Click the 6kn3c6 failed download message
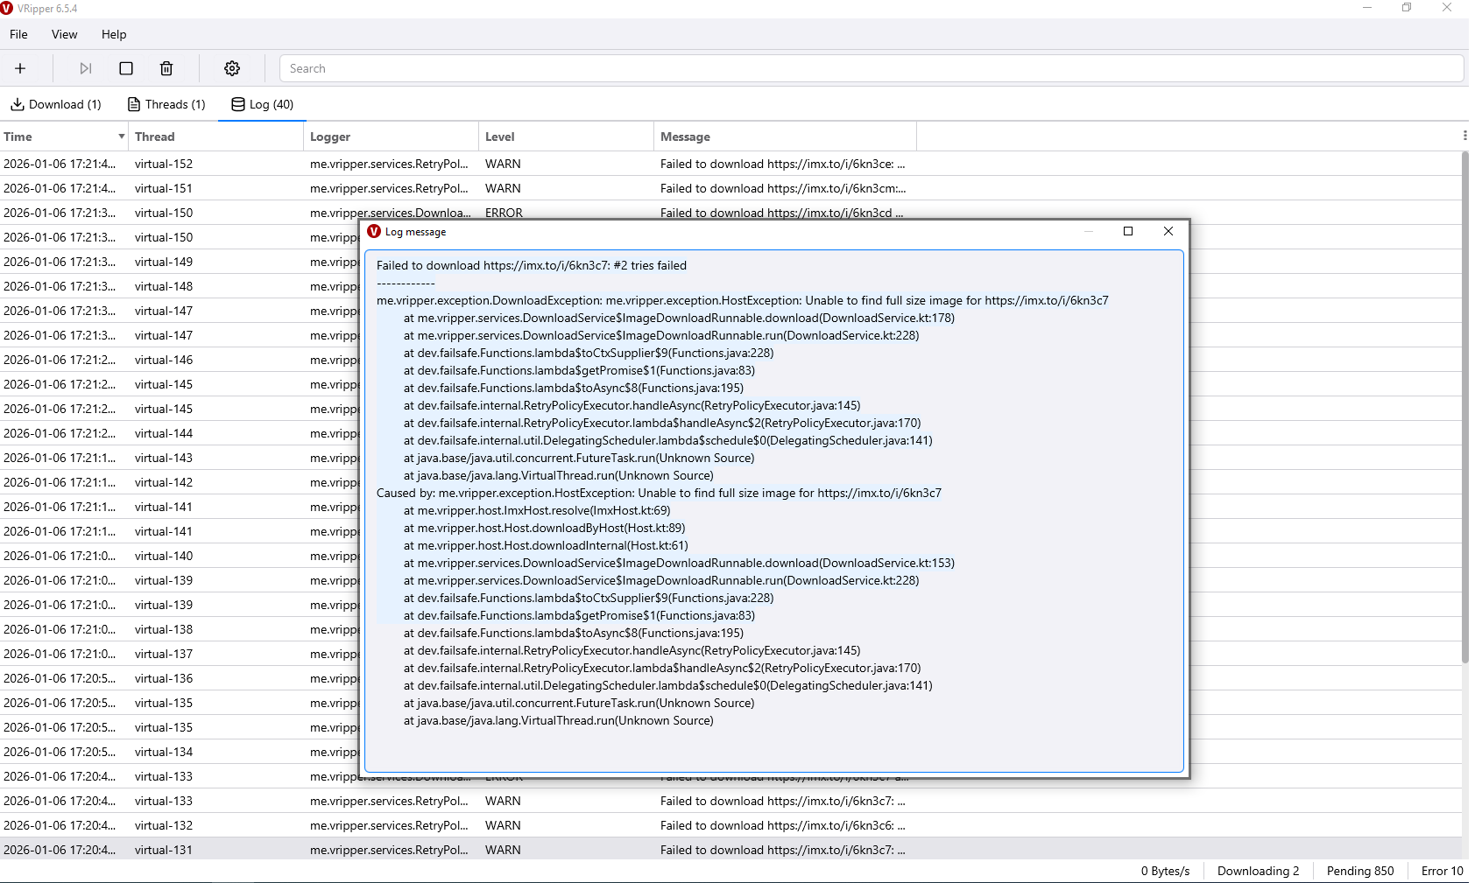This screenshot has width=1482, height=883. click(783, 825)
